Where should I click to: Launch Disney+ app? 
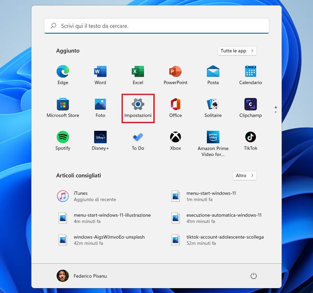[100, 141]
